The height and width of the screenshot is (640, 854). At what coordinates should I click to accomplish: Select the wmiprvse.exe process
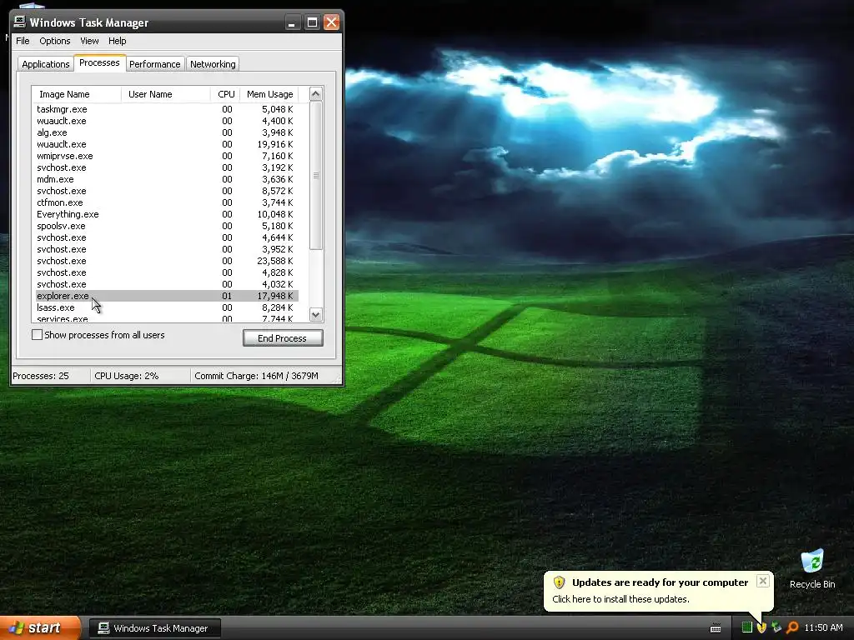click(167, 156)
